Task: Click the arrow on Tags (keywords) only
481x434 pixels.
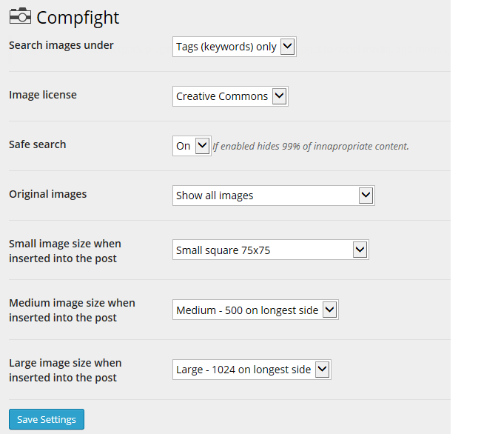Action: [x=287, y=47]
